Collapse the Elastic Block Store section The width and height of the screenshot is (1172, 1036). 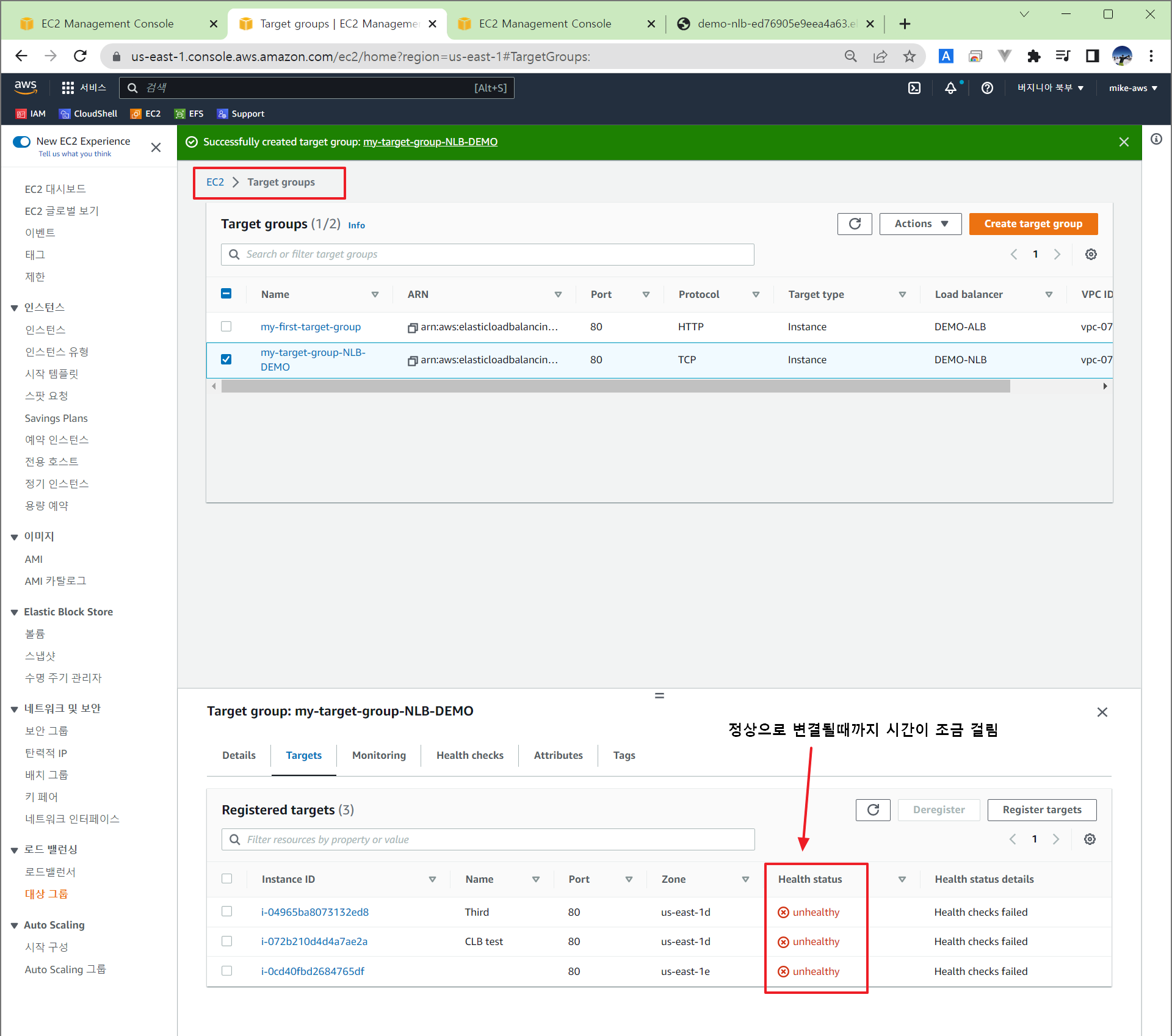[15, 612]
